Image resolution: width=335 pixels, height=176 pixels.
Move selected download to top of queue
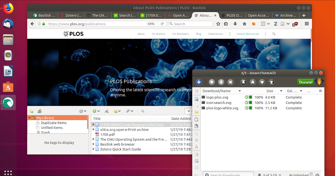click(243, 82)
